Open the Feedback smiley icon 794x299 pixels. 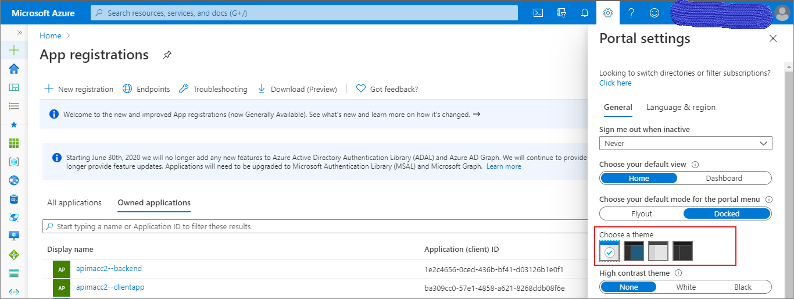coord(654,12)
